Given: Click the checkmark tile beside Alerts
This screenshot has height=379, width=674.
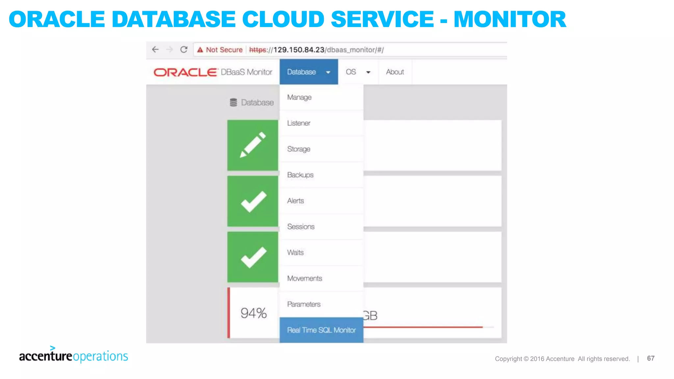Looking at the screenshot, I should pos(253,201).
